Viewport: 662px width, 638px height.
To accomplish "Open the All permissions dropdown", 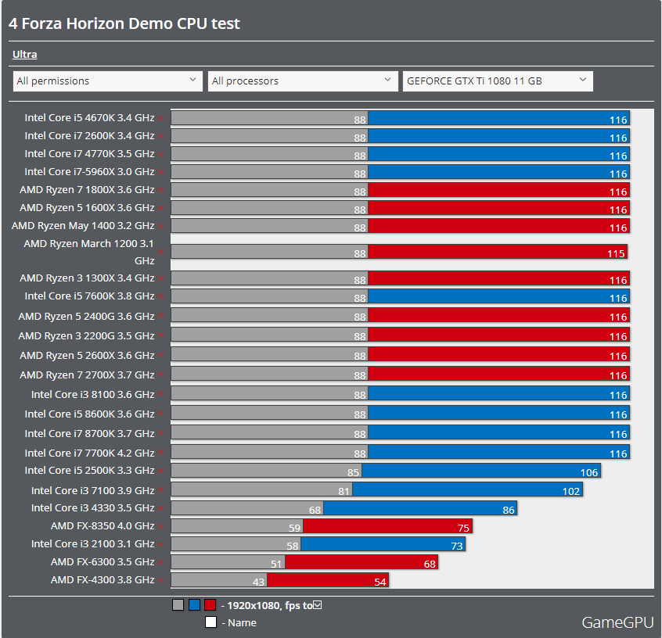I will coord(108,81).
